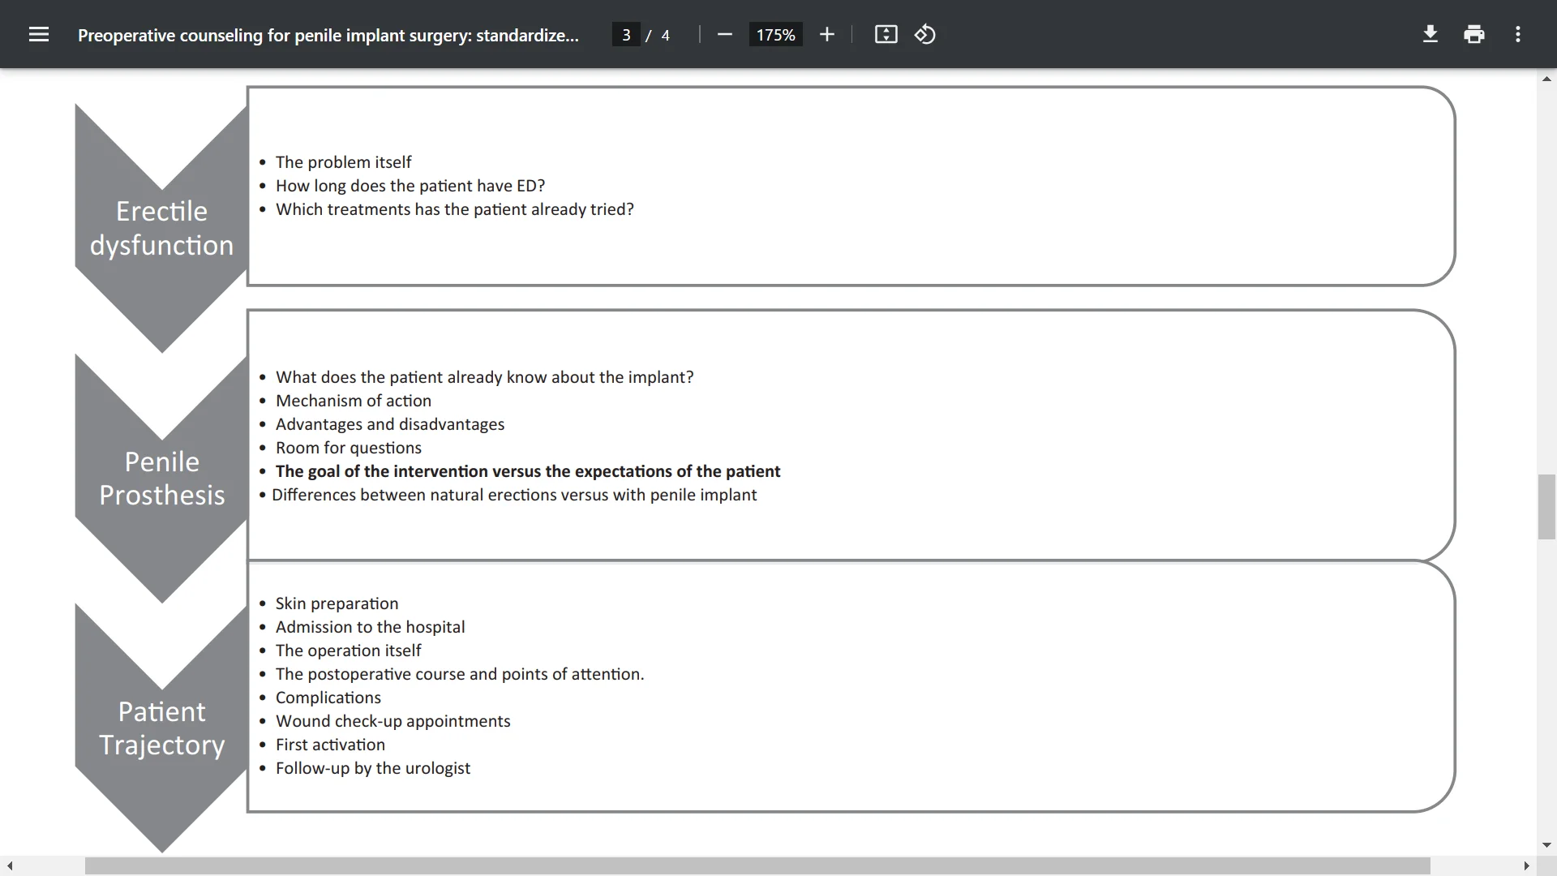Click the scroll down arrow
This screenshot has width=1557, height=876.
pos(1546,845)
